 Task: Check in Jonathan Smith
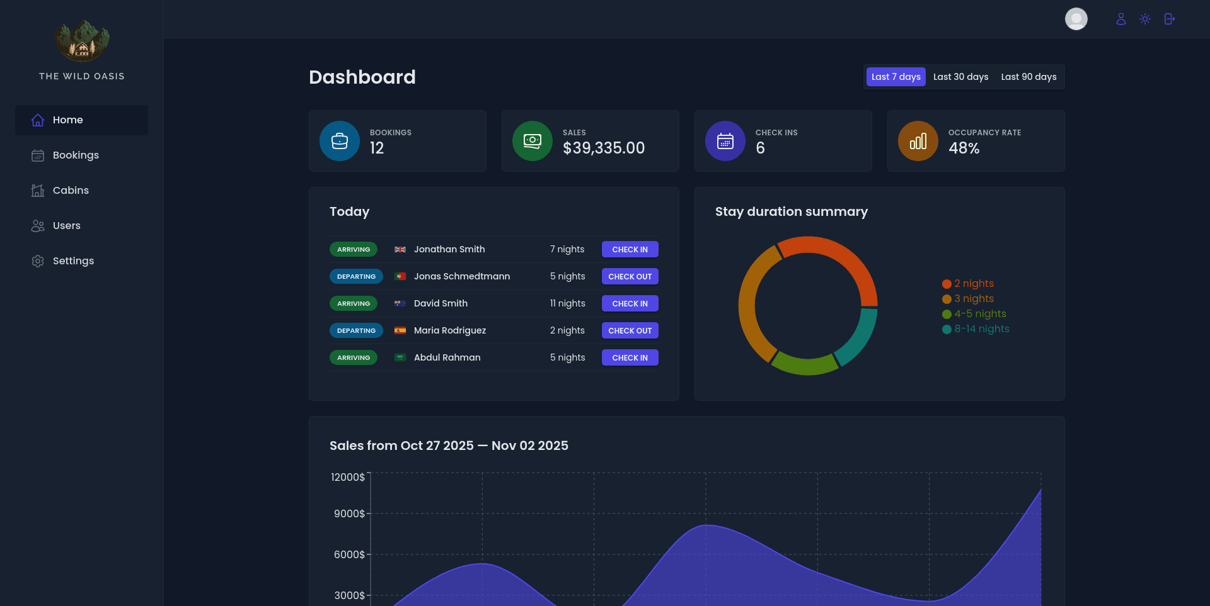(x=630, y=250)
